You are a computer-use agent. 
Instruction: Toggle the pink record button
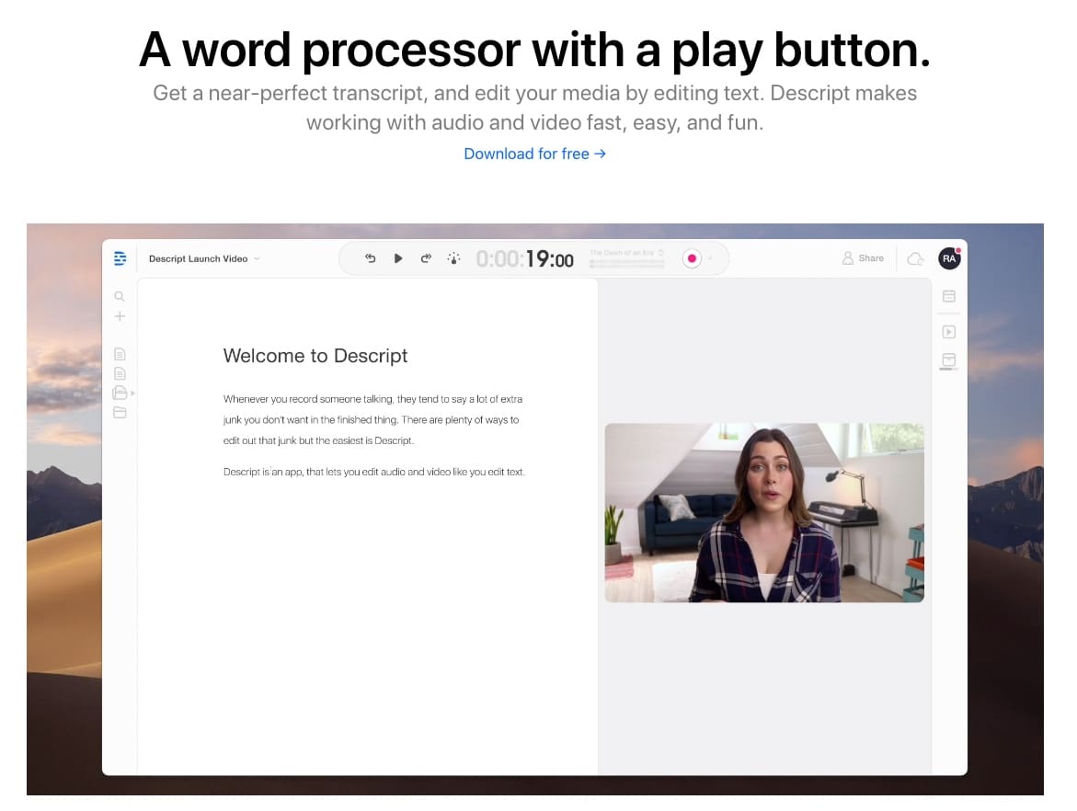pyautogui.click(x=692, y=258)
